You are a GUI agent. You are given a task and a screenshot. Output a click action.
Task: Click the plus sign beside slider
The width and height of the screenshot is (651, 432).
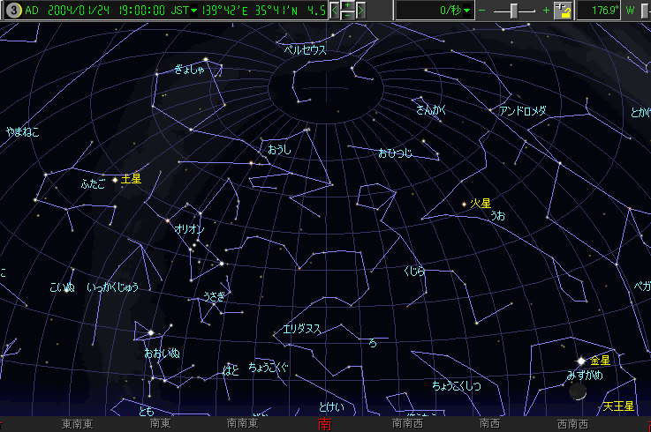[x=546, y=11]
